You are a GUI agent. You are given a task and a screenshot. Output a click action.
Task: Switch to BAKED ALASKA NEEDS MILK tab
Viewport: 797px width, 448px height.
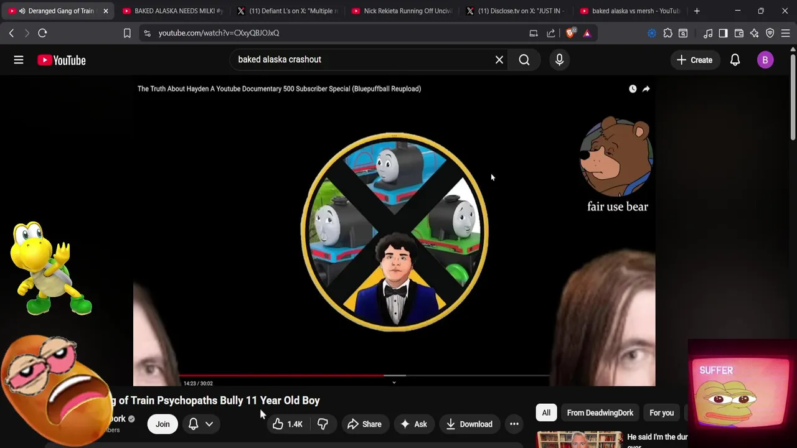point(172,11)
